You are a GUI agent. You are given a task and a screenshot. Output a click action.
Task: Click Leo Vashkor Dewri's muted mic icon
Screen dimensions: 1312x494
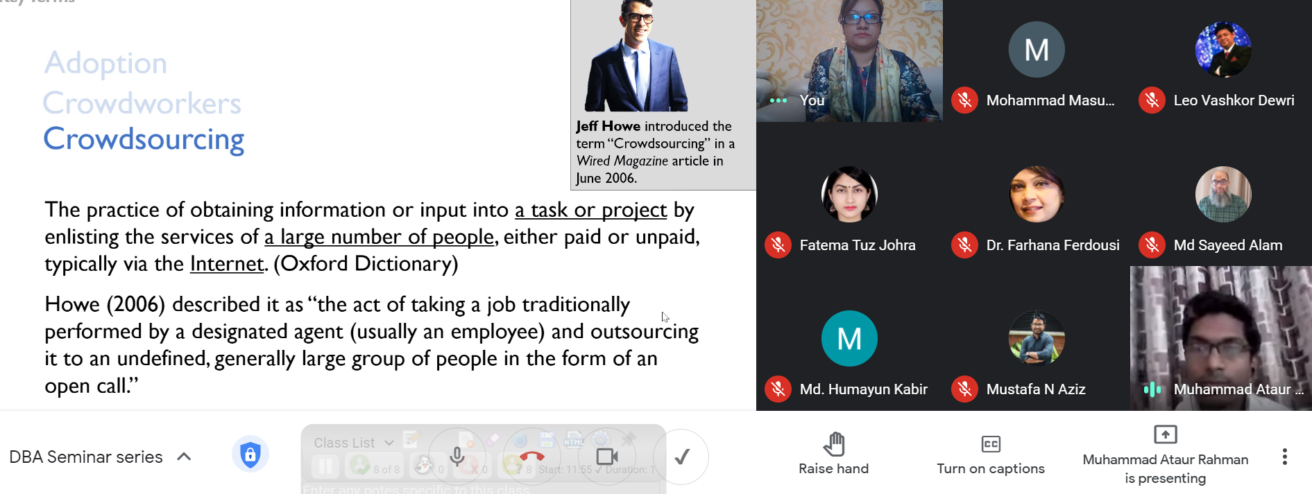click(1152, 100)
